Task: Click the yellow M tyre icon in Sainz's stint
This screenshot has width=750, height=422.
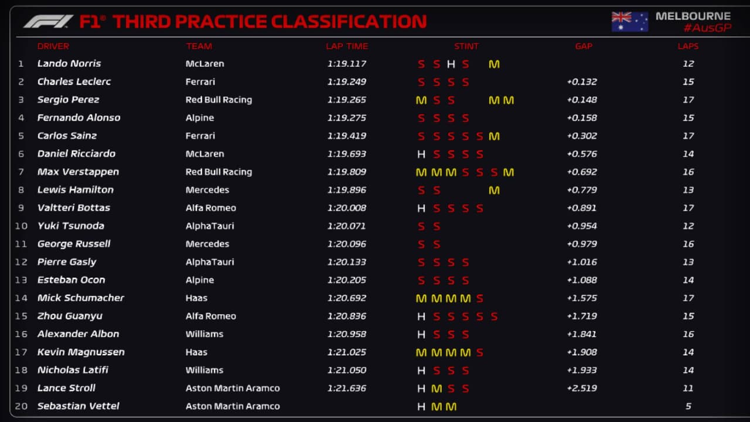Action: tap(494, 136)
